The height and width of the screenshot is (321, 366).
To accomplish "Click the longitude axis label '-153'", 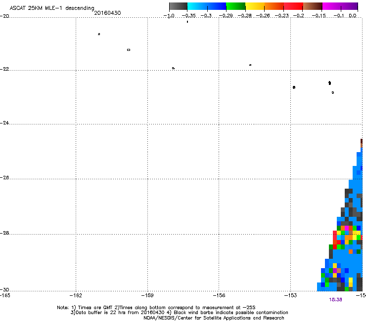I will [x=291, y=296].
